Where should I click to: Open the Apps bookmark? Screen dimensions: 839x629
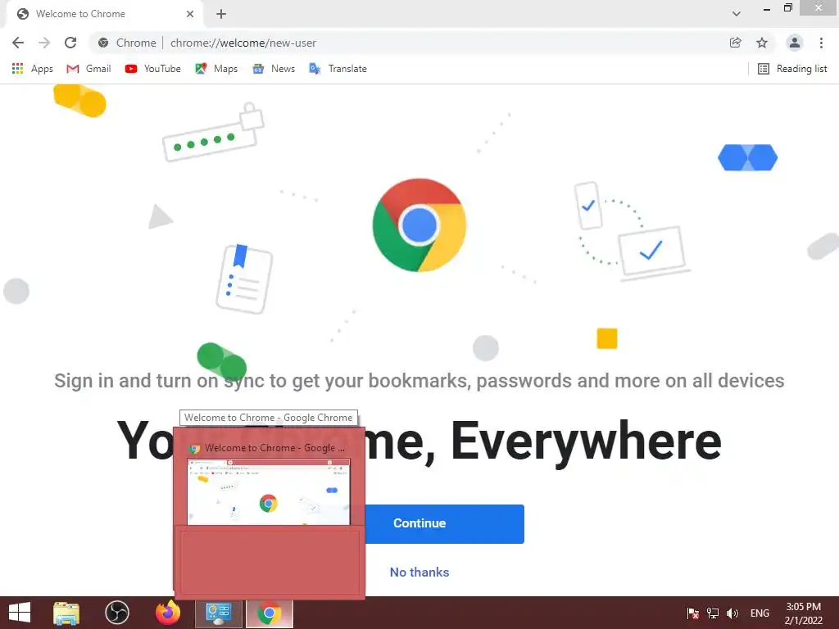33,69
